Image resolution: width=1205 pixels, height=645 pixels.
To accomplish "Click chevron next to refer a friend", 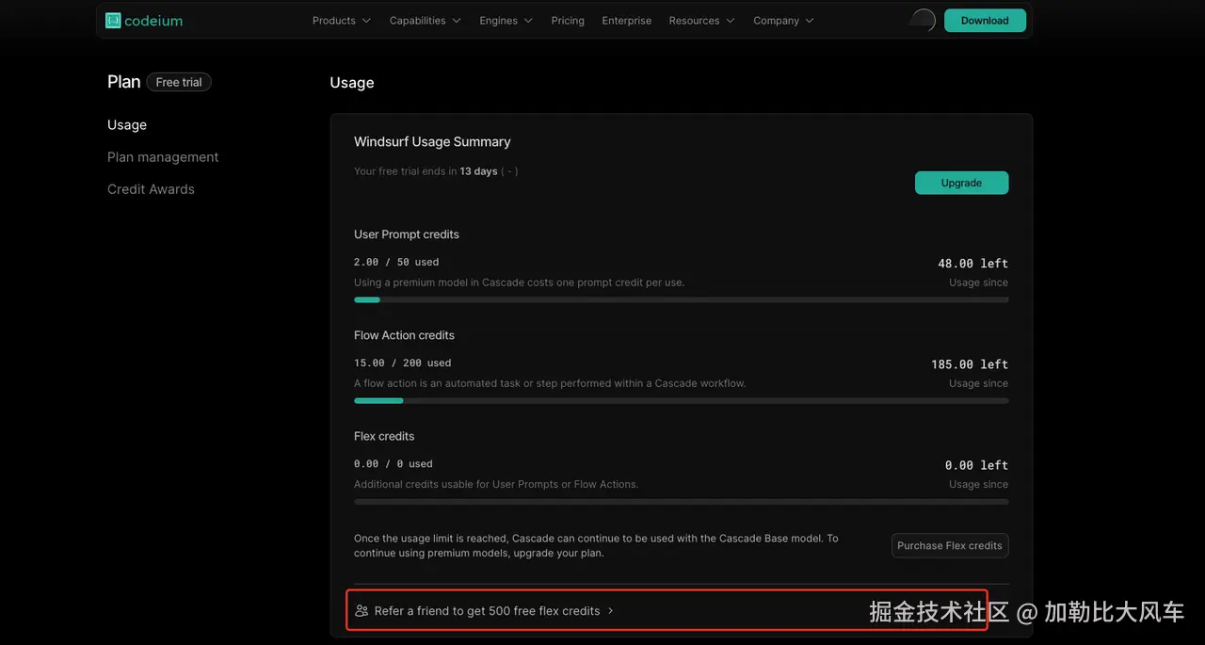I will [610, 610].
